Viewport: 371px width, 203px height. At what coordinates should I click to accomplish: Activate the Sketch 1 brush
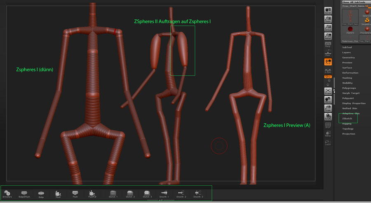pos(113,194)
